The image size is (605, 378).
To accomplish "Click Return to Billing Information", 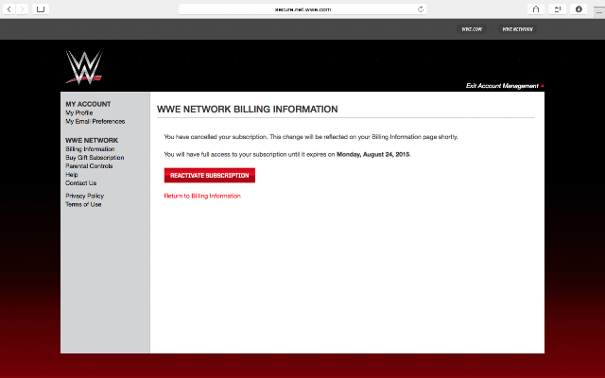I will tap(202, 196).
